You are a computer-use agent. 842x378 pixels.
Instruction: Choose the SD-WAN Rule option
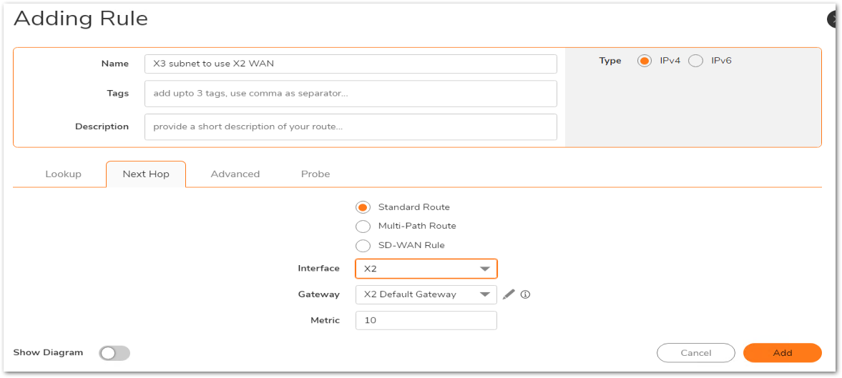pyautogui.click(x=363, y=246)
